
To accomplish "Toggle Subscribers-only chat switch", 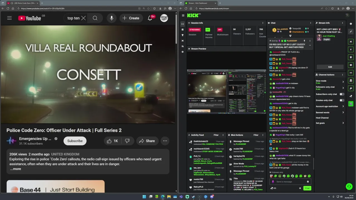I will (342, 94).
